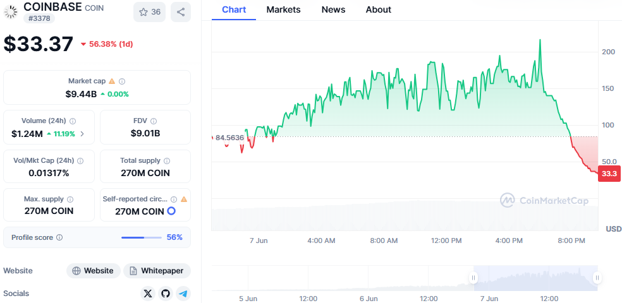Click the 11.19% volume change figure
This screenshot has width=622, height=303.
pyautogui.click(x=61, y=134)
